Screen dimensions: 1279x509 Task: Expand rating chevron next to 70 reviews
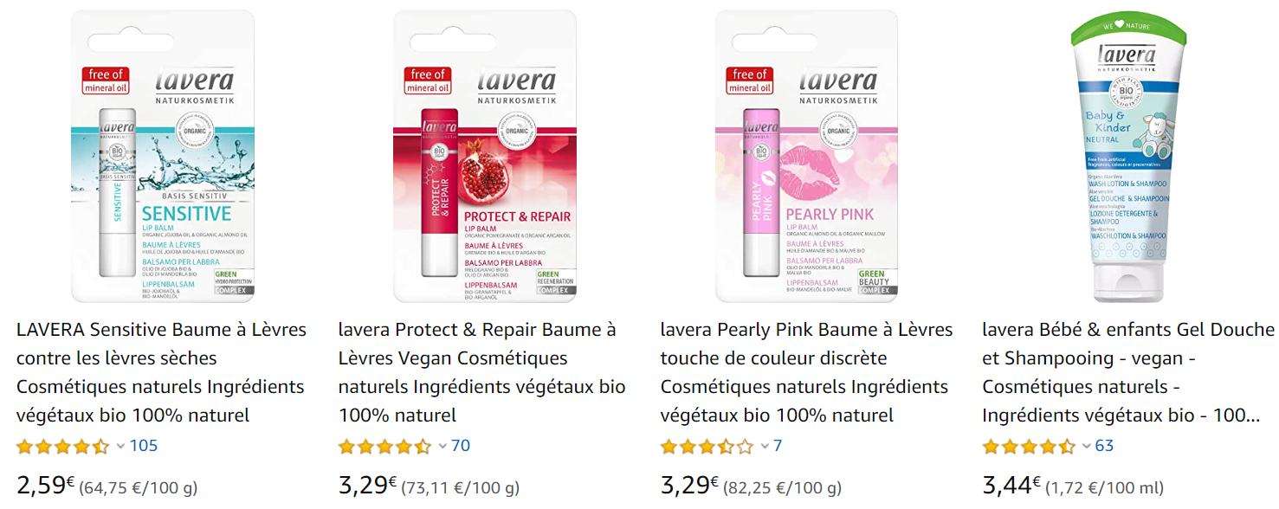pyautogui.click(x=442, y=447)
